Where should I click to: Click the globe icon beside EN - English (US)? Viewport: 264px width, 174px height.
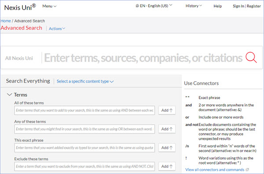click(x=137, y=6)
